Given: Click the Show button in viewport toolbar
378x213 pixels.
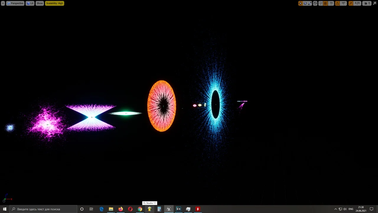Looking at the screenshot, I should (x=40, y=3).
